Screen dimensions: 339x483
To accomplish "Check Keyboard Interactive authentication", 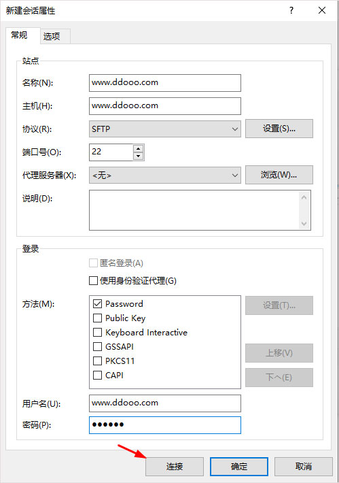I will (x=98, y=333).
